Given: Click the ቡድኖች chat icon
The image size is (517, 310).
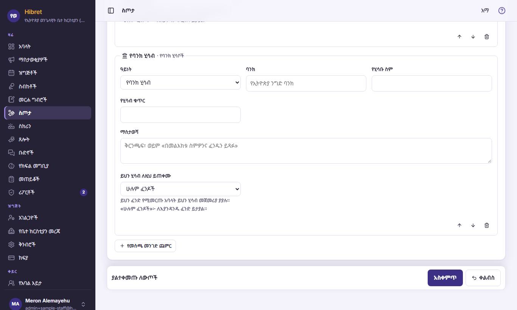Looking at the screenshot, I should pos(11,153).
